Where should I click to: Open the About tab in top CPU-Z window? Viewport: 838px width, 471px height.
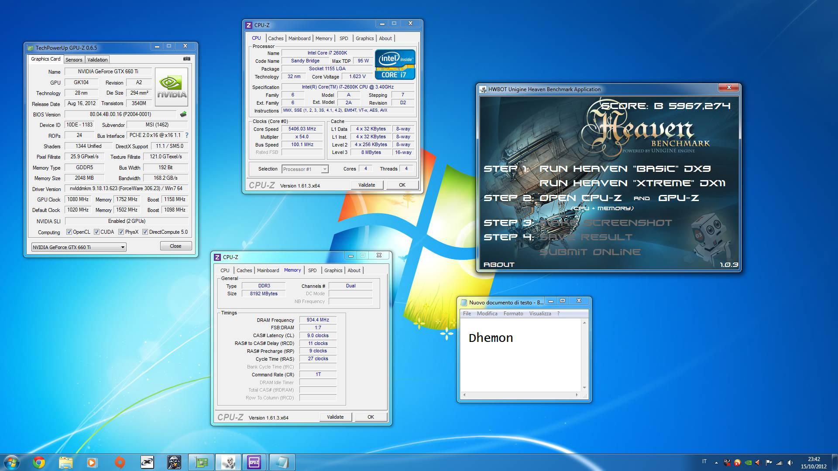tap(385, 38)
